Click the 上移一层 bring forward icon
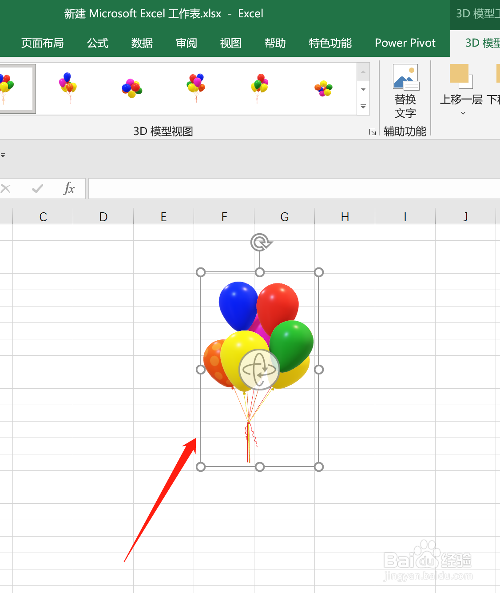 pos(461,76)
